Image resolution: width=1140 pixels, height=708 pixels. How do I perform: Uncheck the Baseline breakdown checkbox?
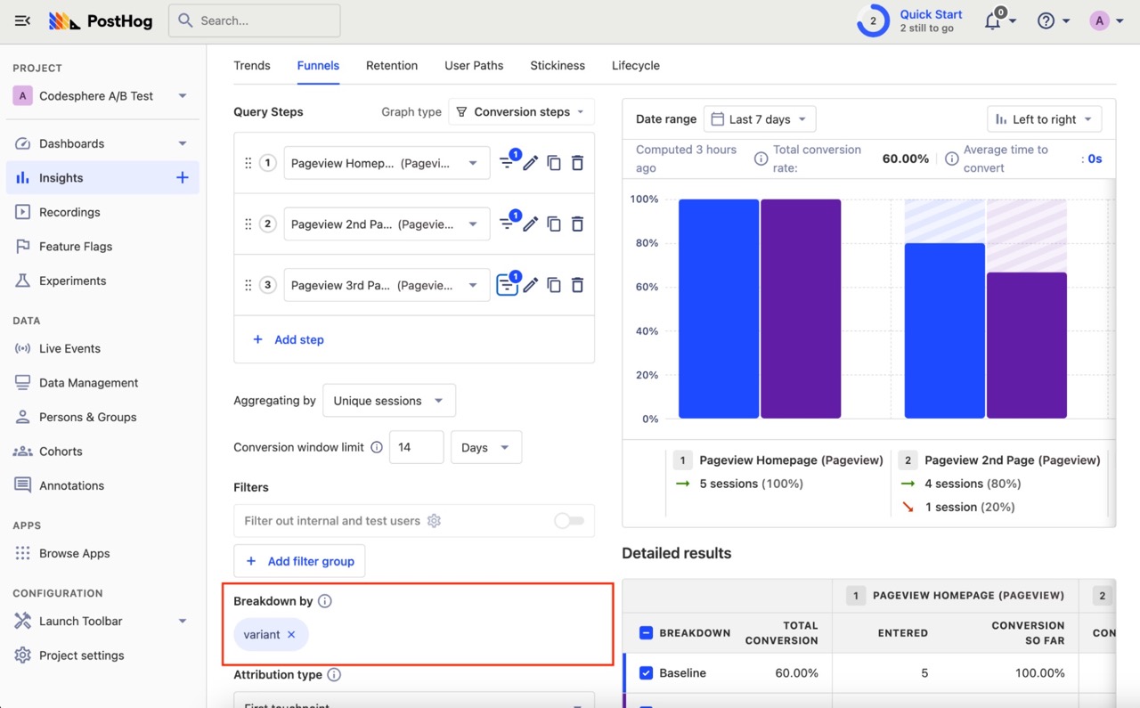[x=647, y=673]
